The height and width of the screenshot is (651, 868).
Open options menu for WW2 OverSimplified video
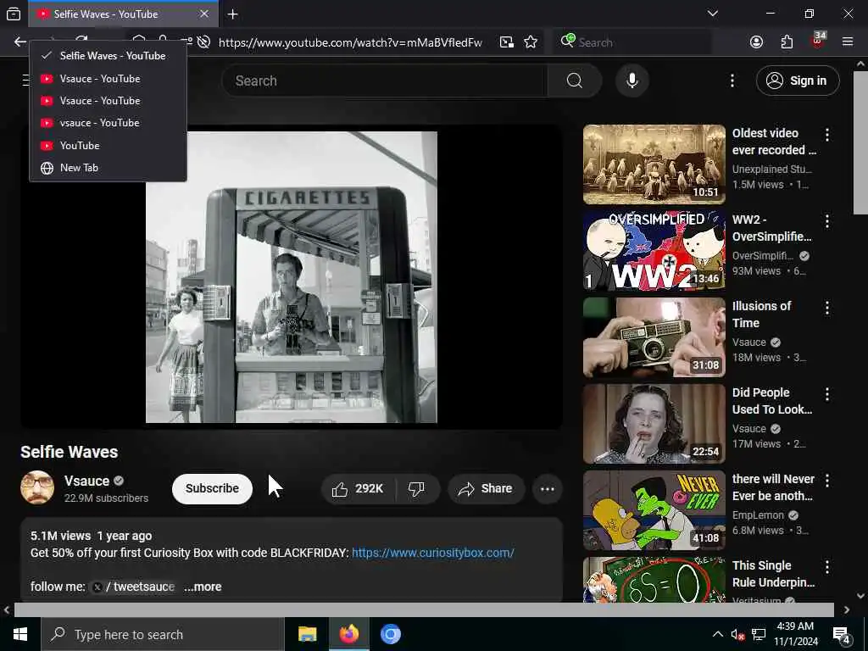(x=827, y=221)
